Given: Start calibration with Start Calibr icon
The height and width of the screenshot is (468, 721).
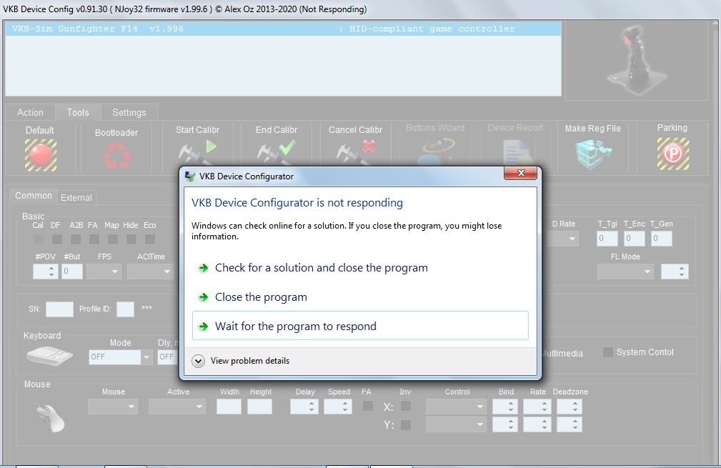Looking at the screenshot, I should (197, 152).
